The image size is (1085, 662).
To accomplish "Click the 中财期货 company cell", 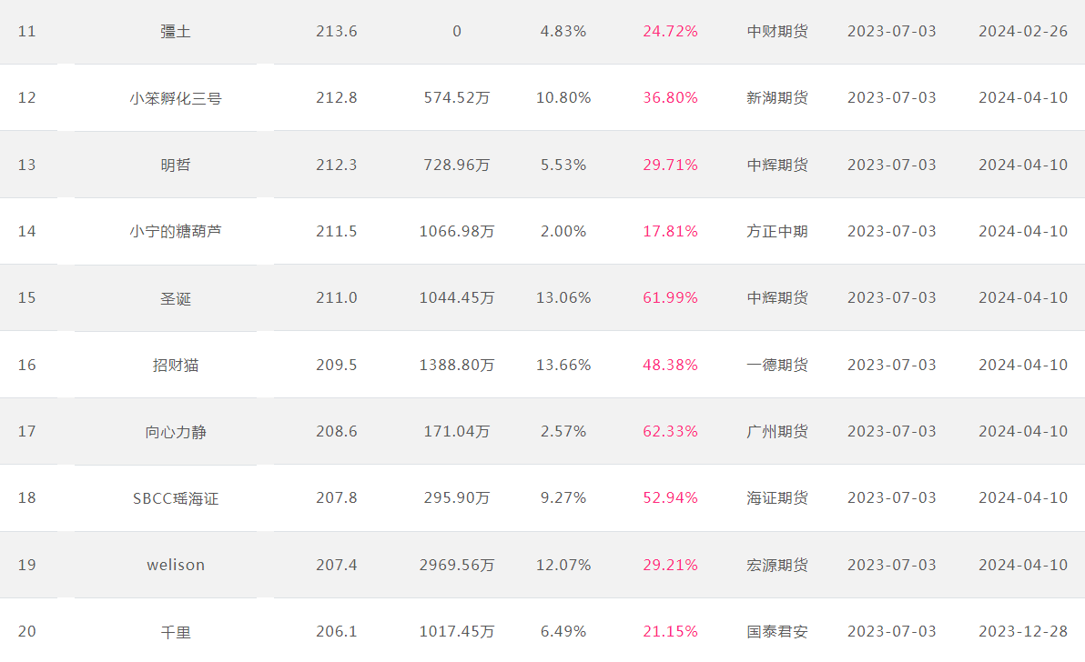I will pyautogui.click(x=777, y=31).
